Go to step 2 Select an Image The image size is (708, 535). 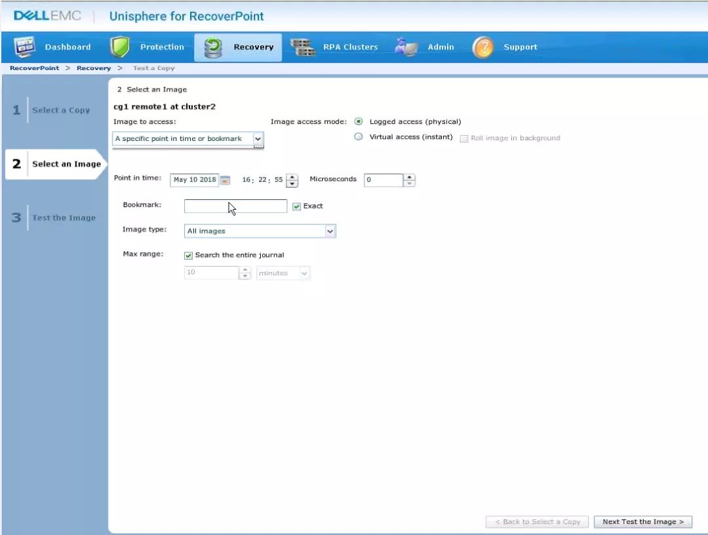coord(55,165)
